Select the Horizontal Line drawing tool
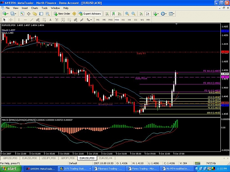Image resolution: width=230 pixels, height=172 pixels. tap(25, 20)
